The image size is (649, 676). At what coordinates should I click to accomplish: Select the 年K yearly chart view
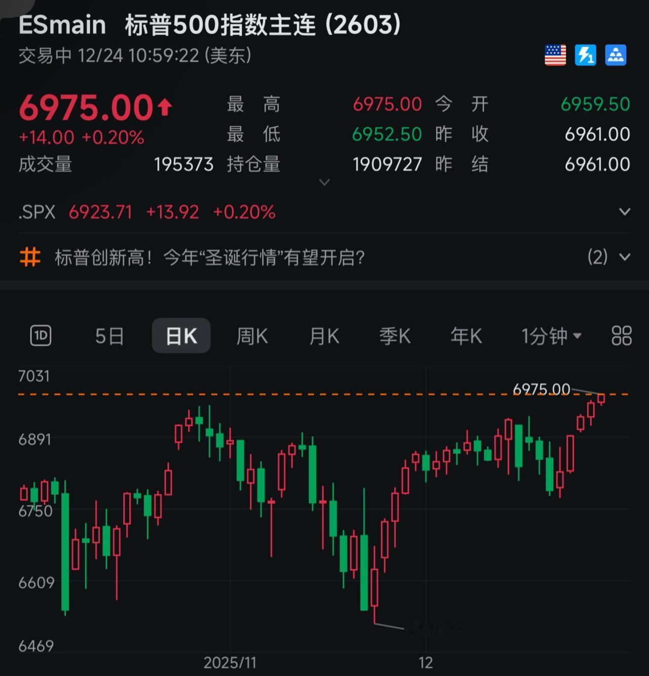(465, 336)
